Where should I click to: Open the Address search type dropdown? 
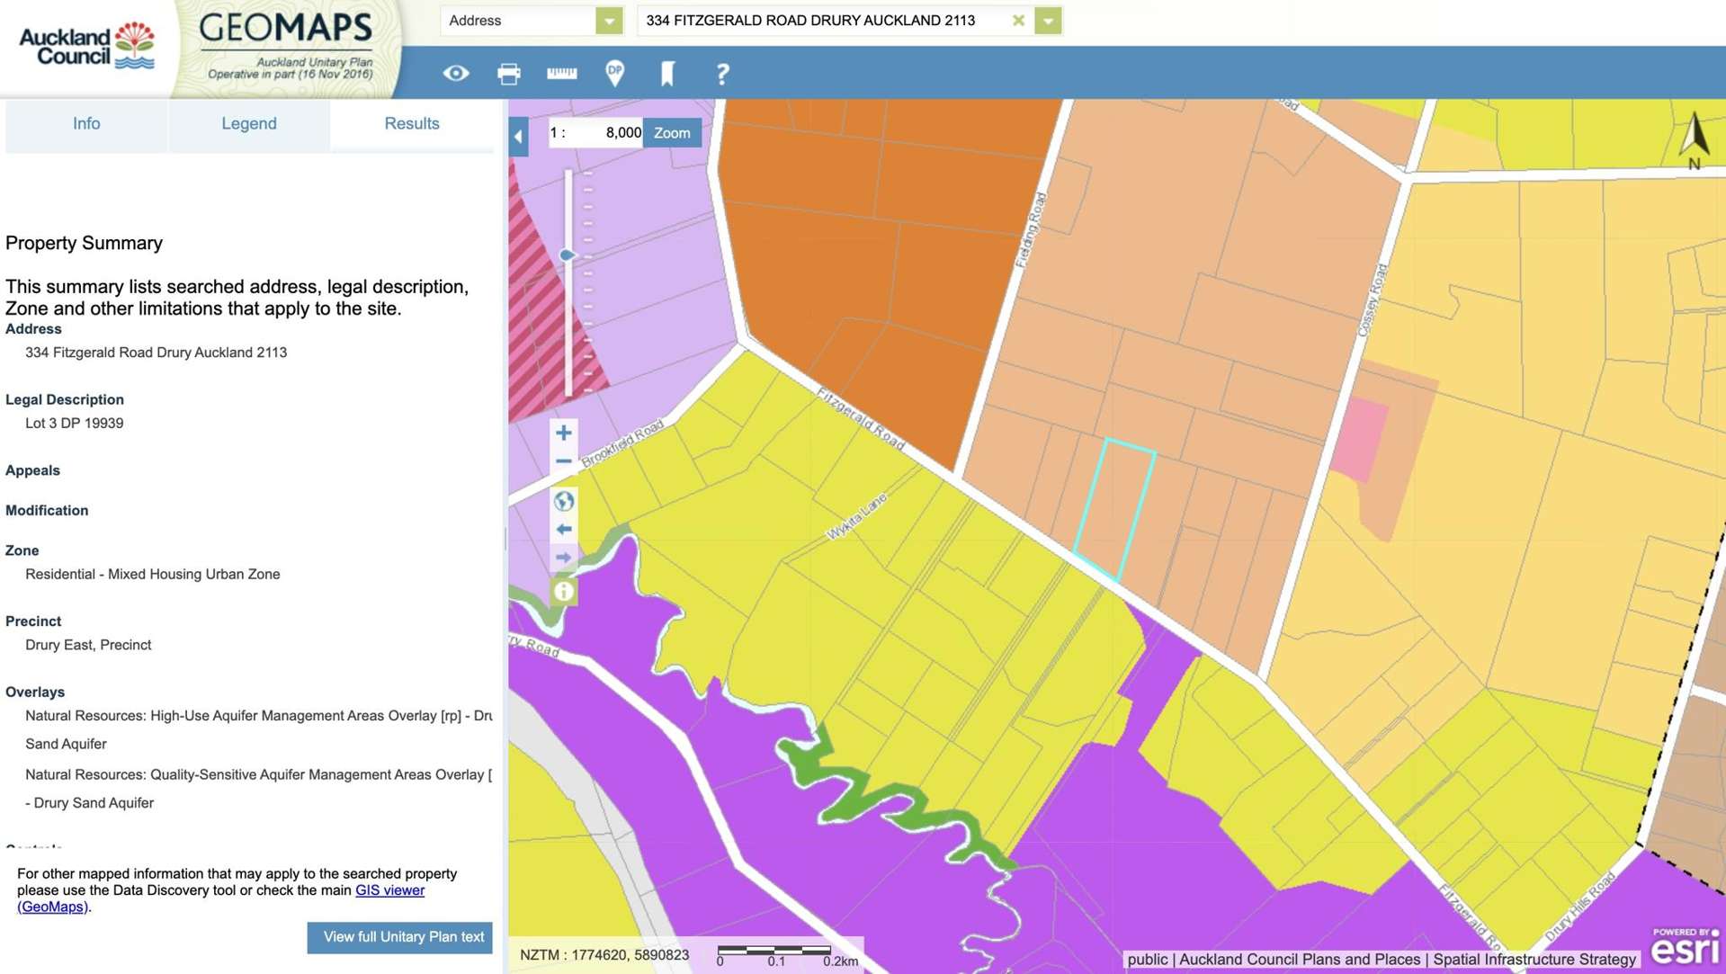pyautogui.click(x=609, y=21)
